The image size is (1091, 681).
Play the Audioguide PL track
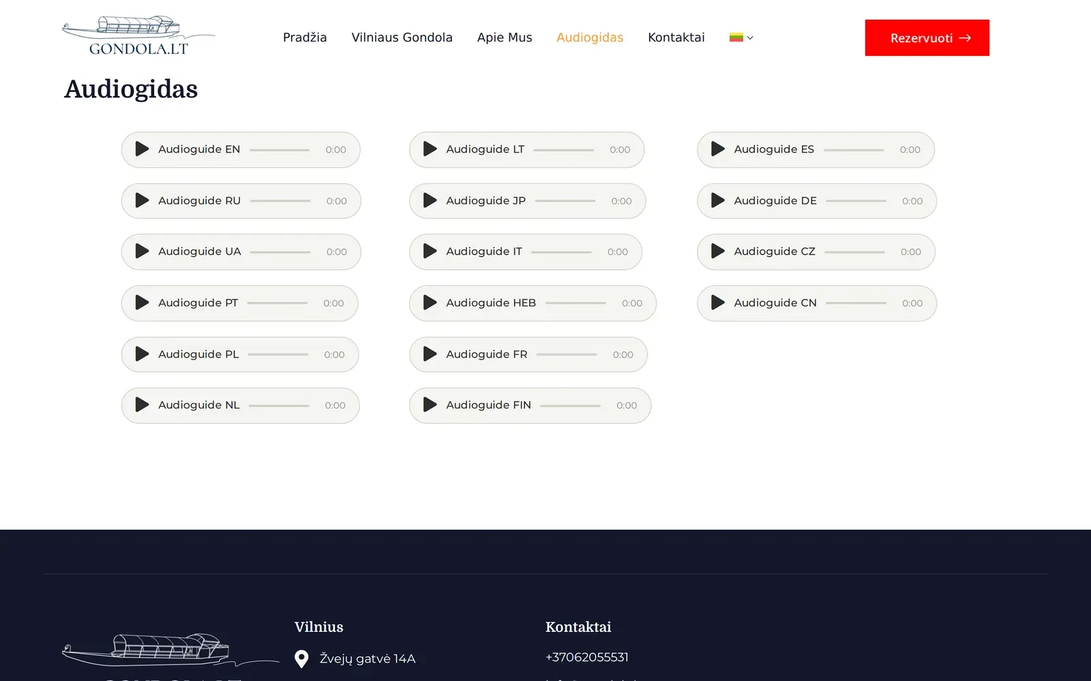click(x=142, y=354)
